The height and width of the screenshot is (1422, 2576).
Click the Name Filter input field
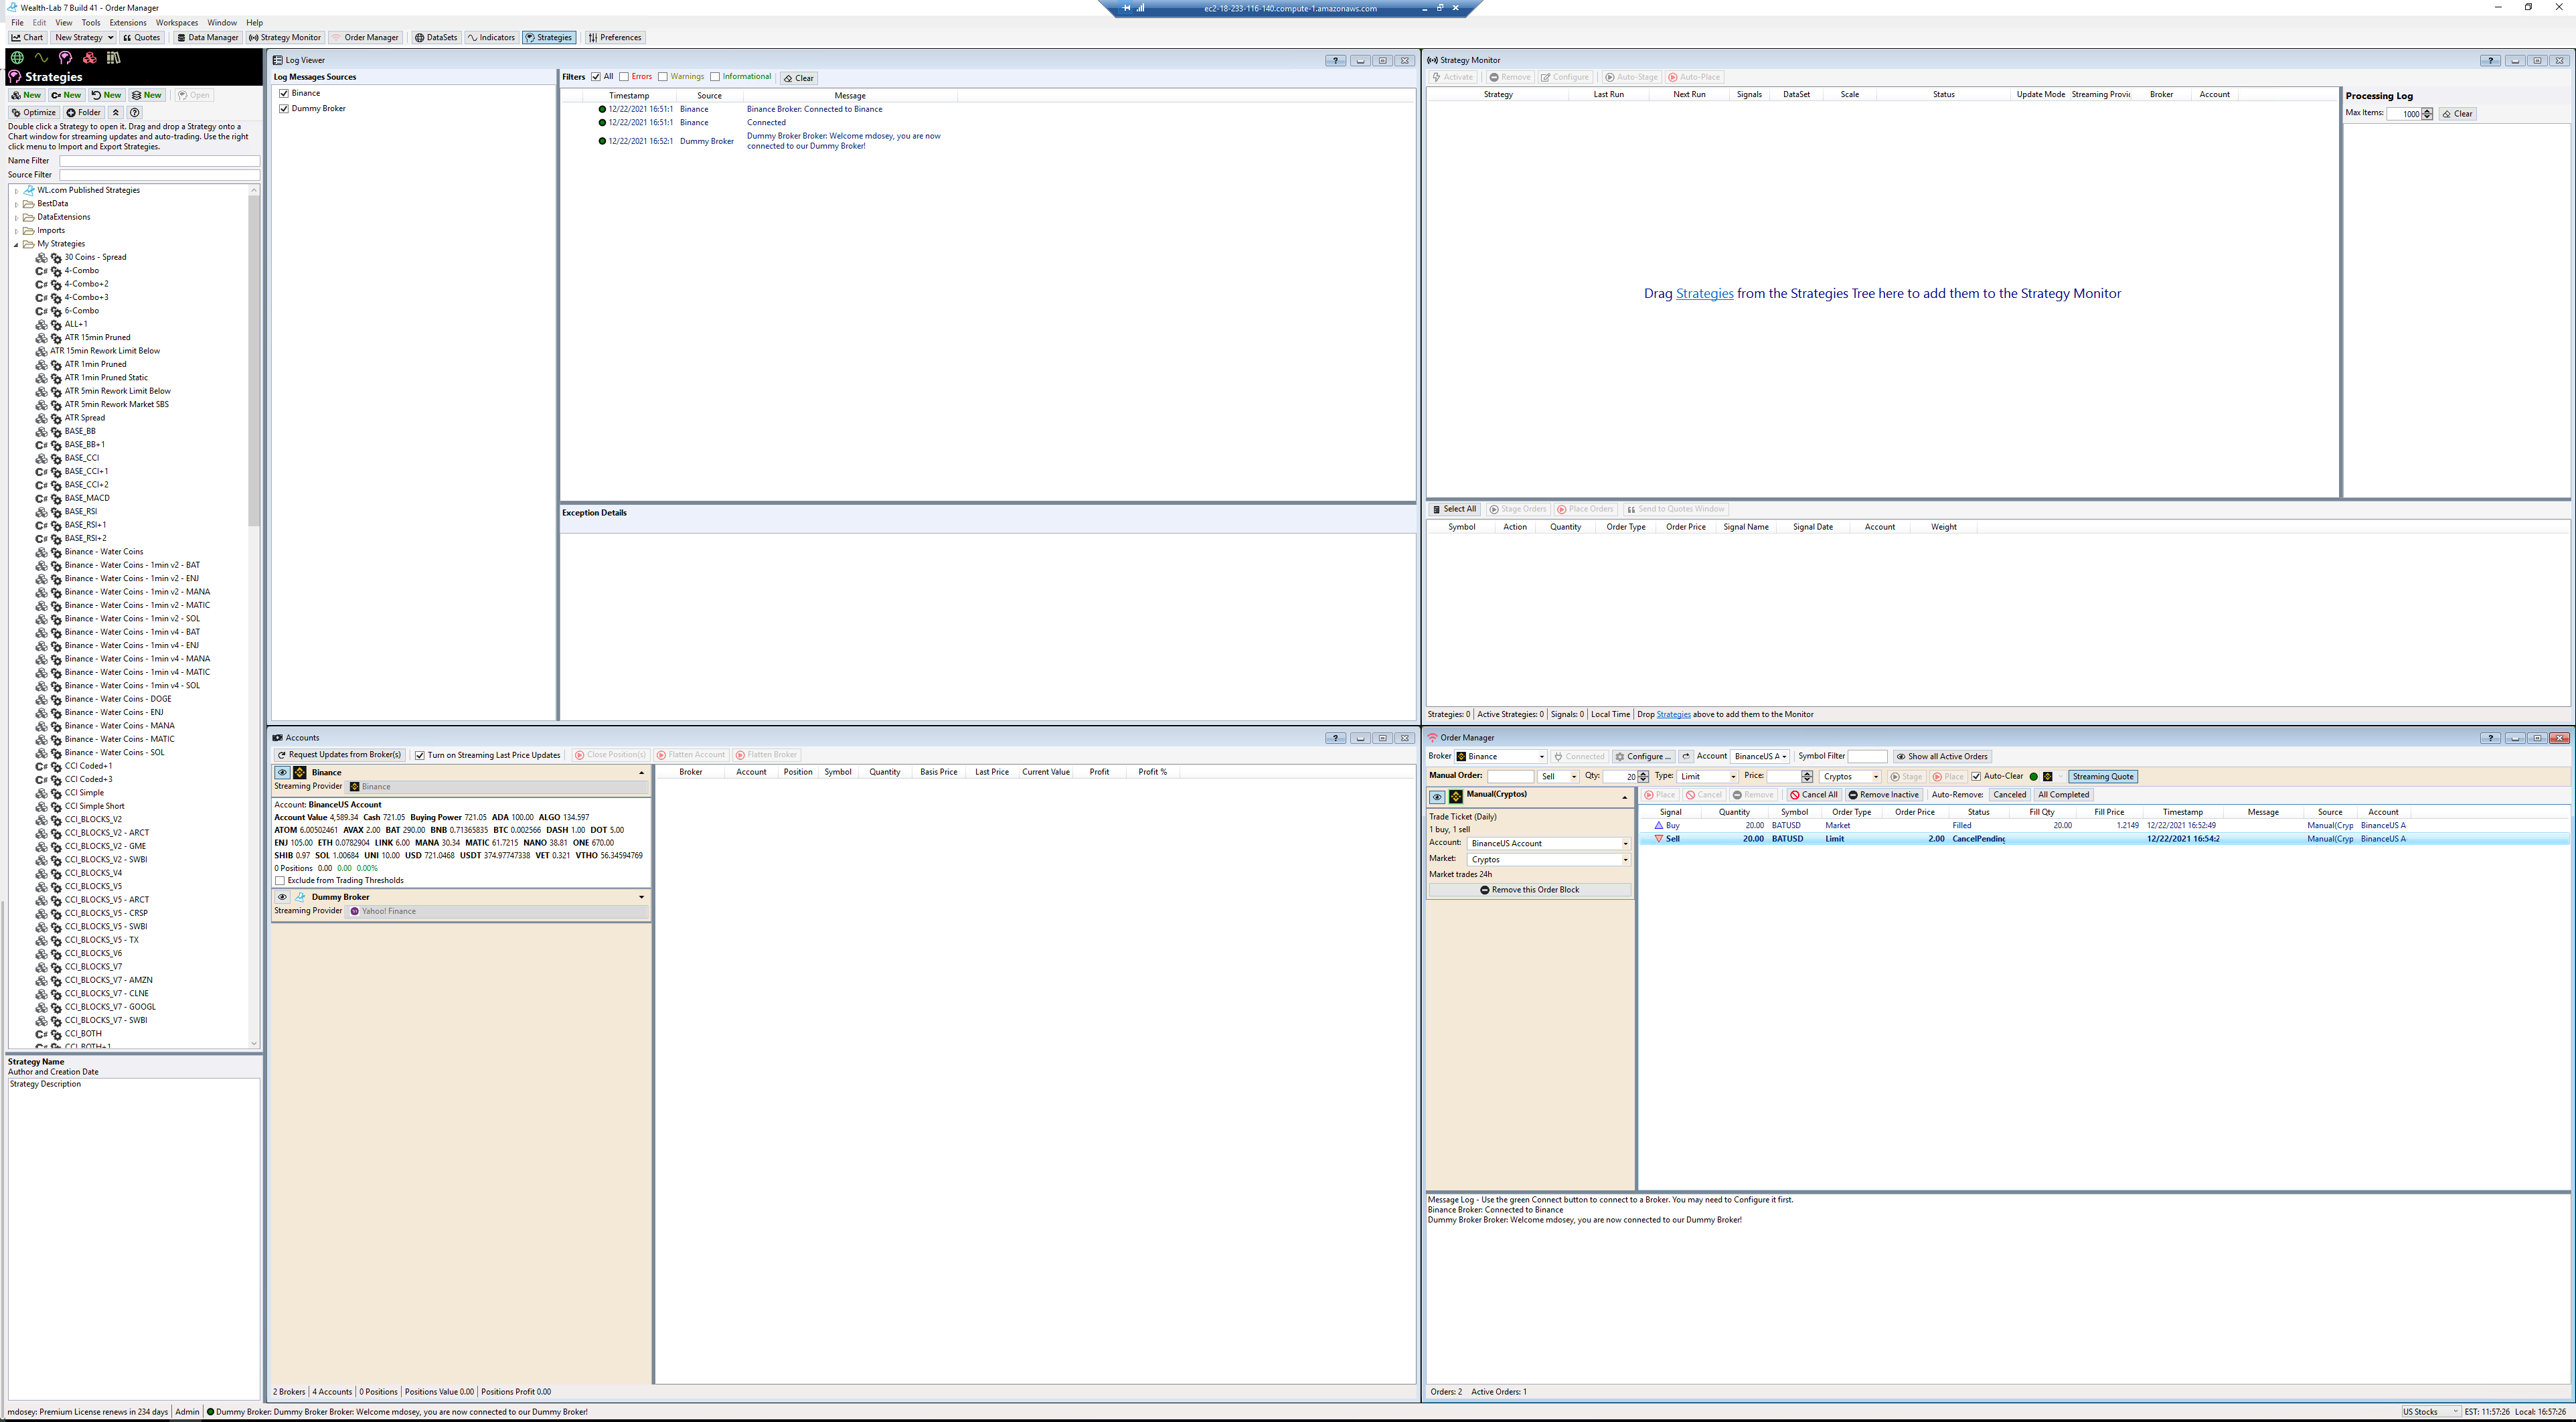coord(159,161)
